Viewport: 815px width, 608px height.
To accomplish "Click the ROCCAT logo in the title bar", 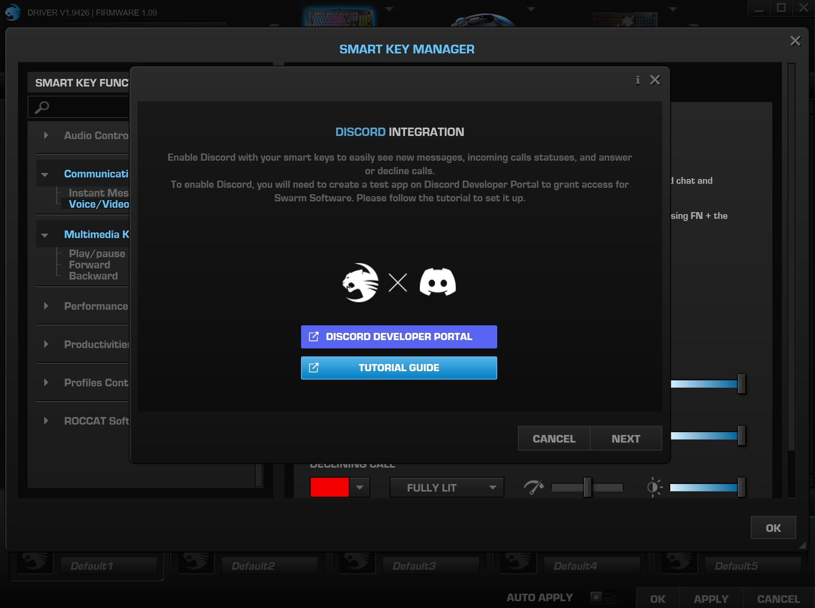I will [13, 12].
